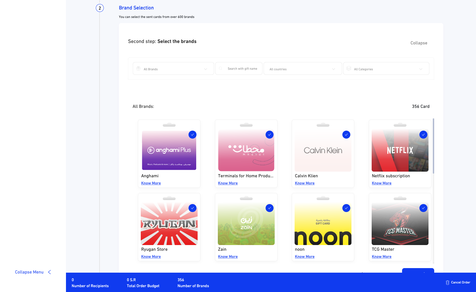Click the Anghami brand name
476x292 pixels.
pyautogui.click(x=150, y=176)
